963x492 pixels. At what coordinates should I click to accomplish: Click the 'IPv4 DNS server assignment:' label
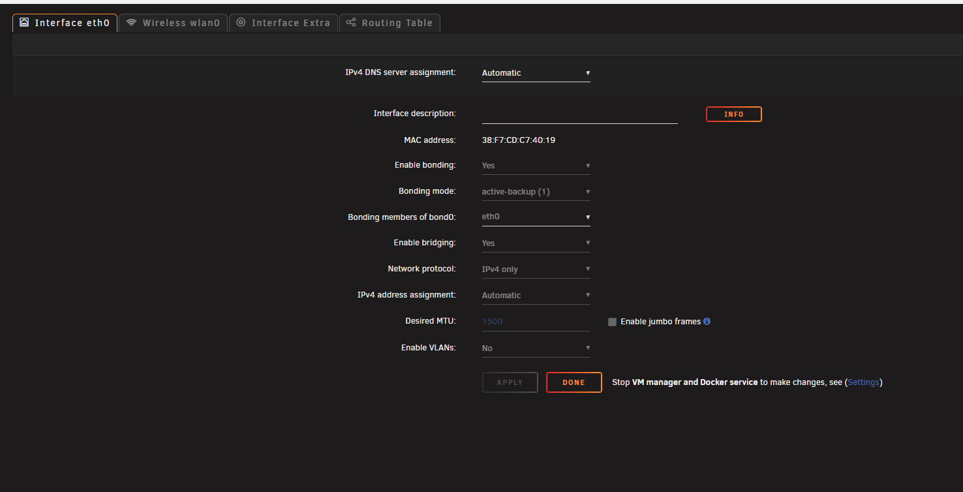400,72
